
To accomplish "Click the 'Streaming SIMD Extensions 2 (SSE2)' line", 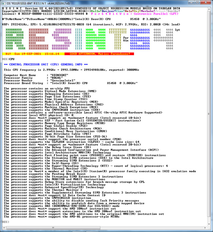I will pyautogui.click(x=58, y=161).
